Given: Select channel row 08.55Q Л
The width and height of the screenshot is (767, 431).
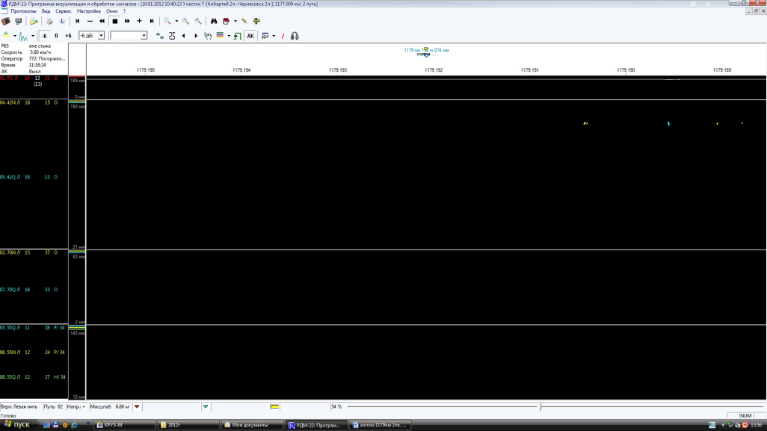Looking at the screenshot, I should [34, 377].
